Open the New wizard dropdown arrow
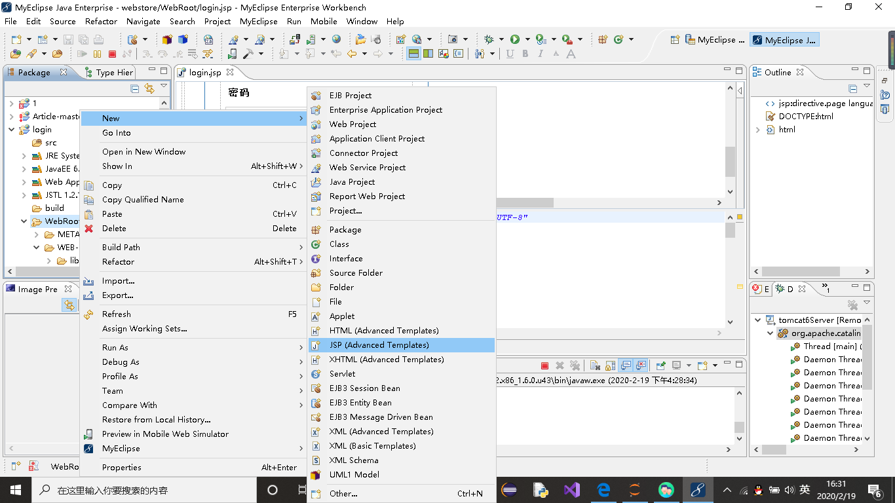This screenshot has height=503, width=895. pos(29,39)
